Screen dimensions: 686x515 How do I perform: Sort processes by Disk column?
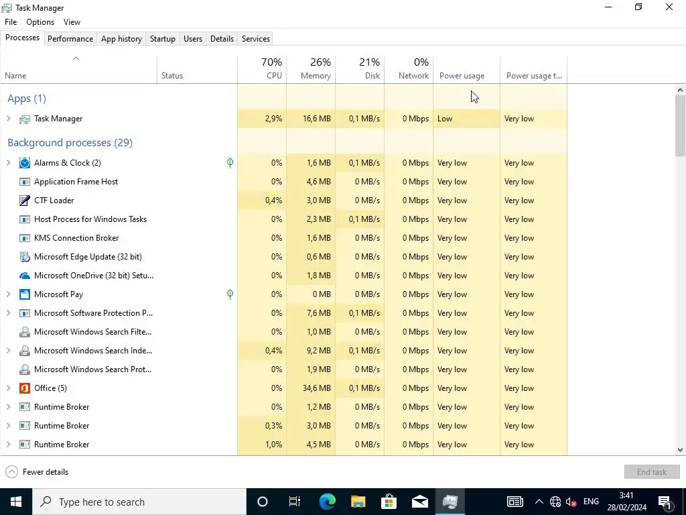[360, 69]
